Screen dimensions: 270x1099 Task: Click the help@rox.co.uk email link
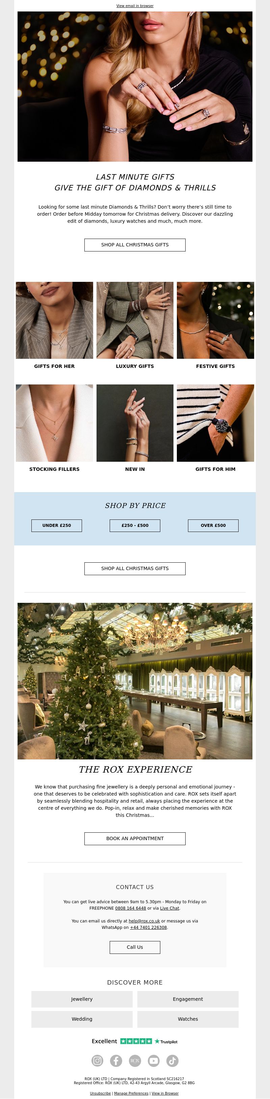pos(144,921)
